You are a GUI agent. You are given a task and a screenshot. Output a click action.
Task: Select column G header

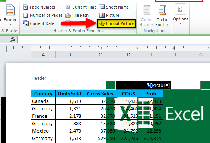tap(199, 55)
